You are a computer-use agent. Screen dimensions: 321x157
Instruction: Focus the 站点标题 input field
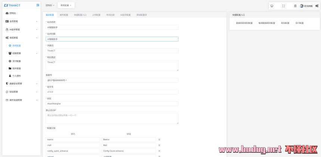pos(112,39)
